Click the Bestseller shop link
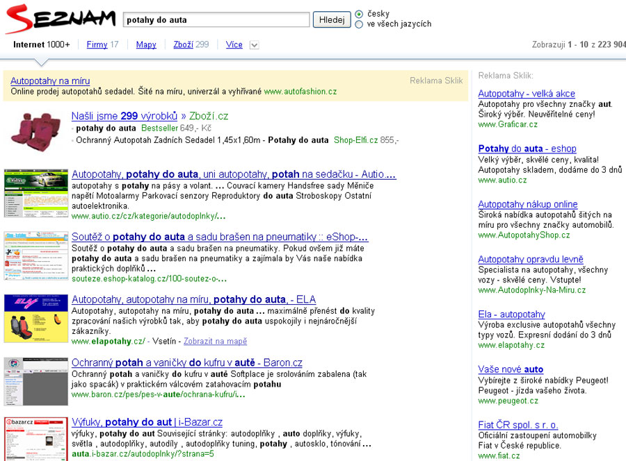Image resolution: width=626 pixels, height=461 pixels. [x=159, y=128]
